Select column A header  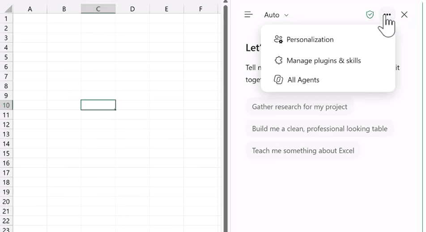pyautogui.click(x=30, y=9)
